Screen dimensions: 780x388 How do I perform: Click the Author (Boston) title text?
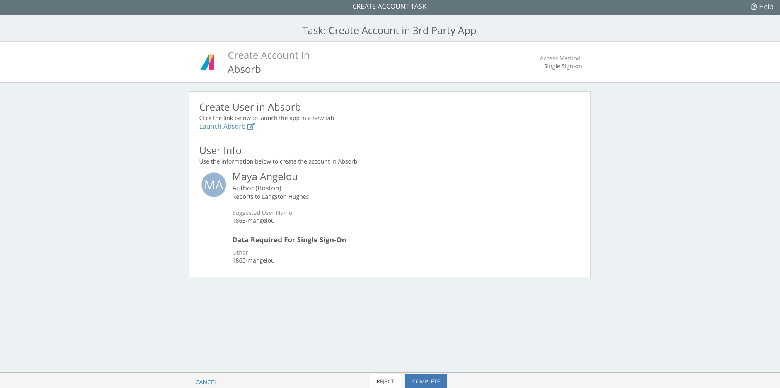pos(257,188)
